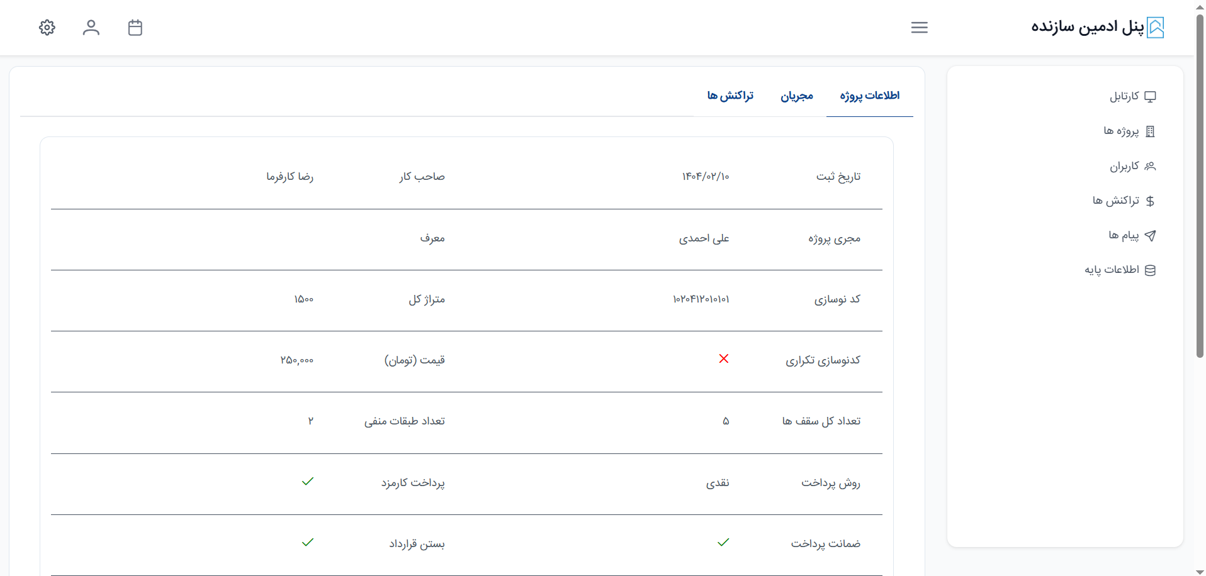This screenshot has width=1206, height=576.
Task: Click the اطلاعات پایه database icon
Action: pyautogui.click(x=1150, y=270)
